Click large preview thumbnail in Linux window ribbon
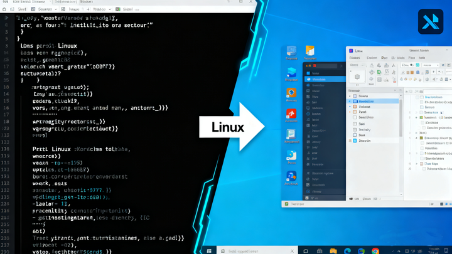This screenshot has width=452, height=254. [x=357, y=77]
